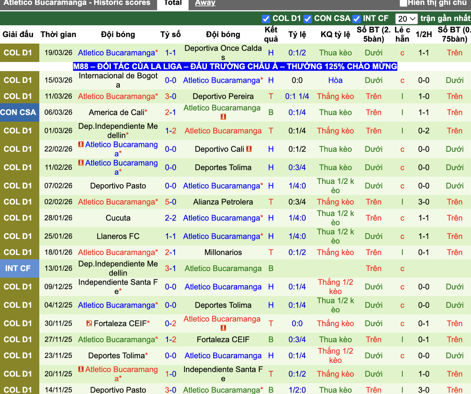Open Deportivo Pereira team link
The image size is (471, 394).
[223, 96]
